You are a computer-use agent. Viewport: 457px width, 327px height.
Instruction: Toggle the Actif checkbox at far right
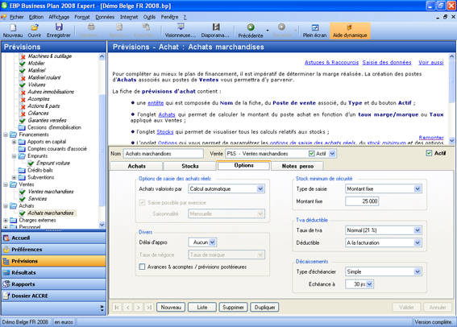pos(429,153)
